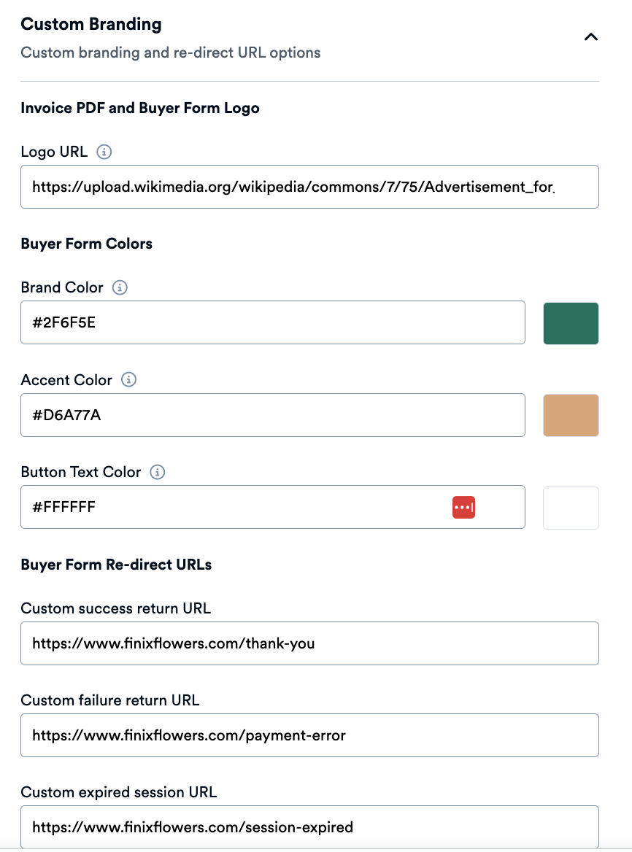Viewport: 632px width, 852px height.
Task: Click info icon next to Logo URL
Action: tap(104, 152)
